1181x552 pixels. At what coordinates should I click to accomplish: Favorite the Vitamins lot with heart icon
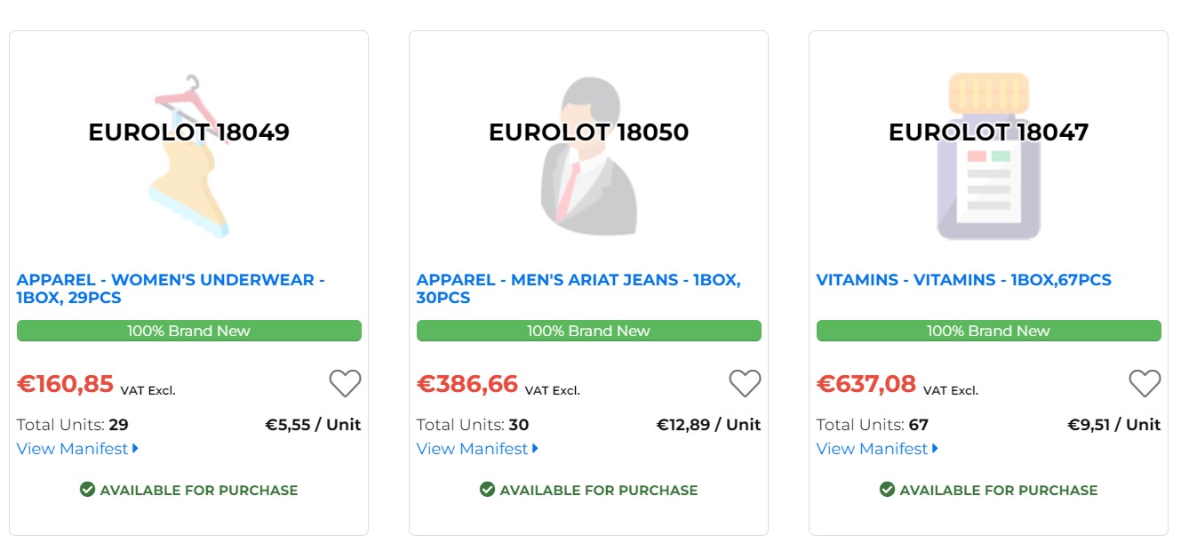1145,383
